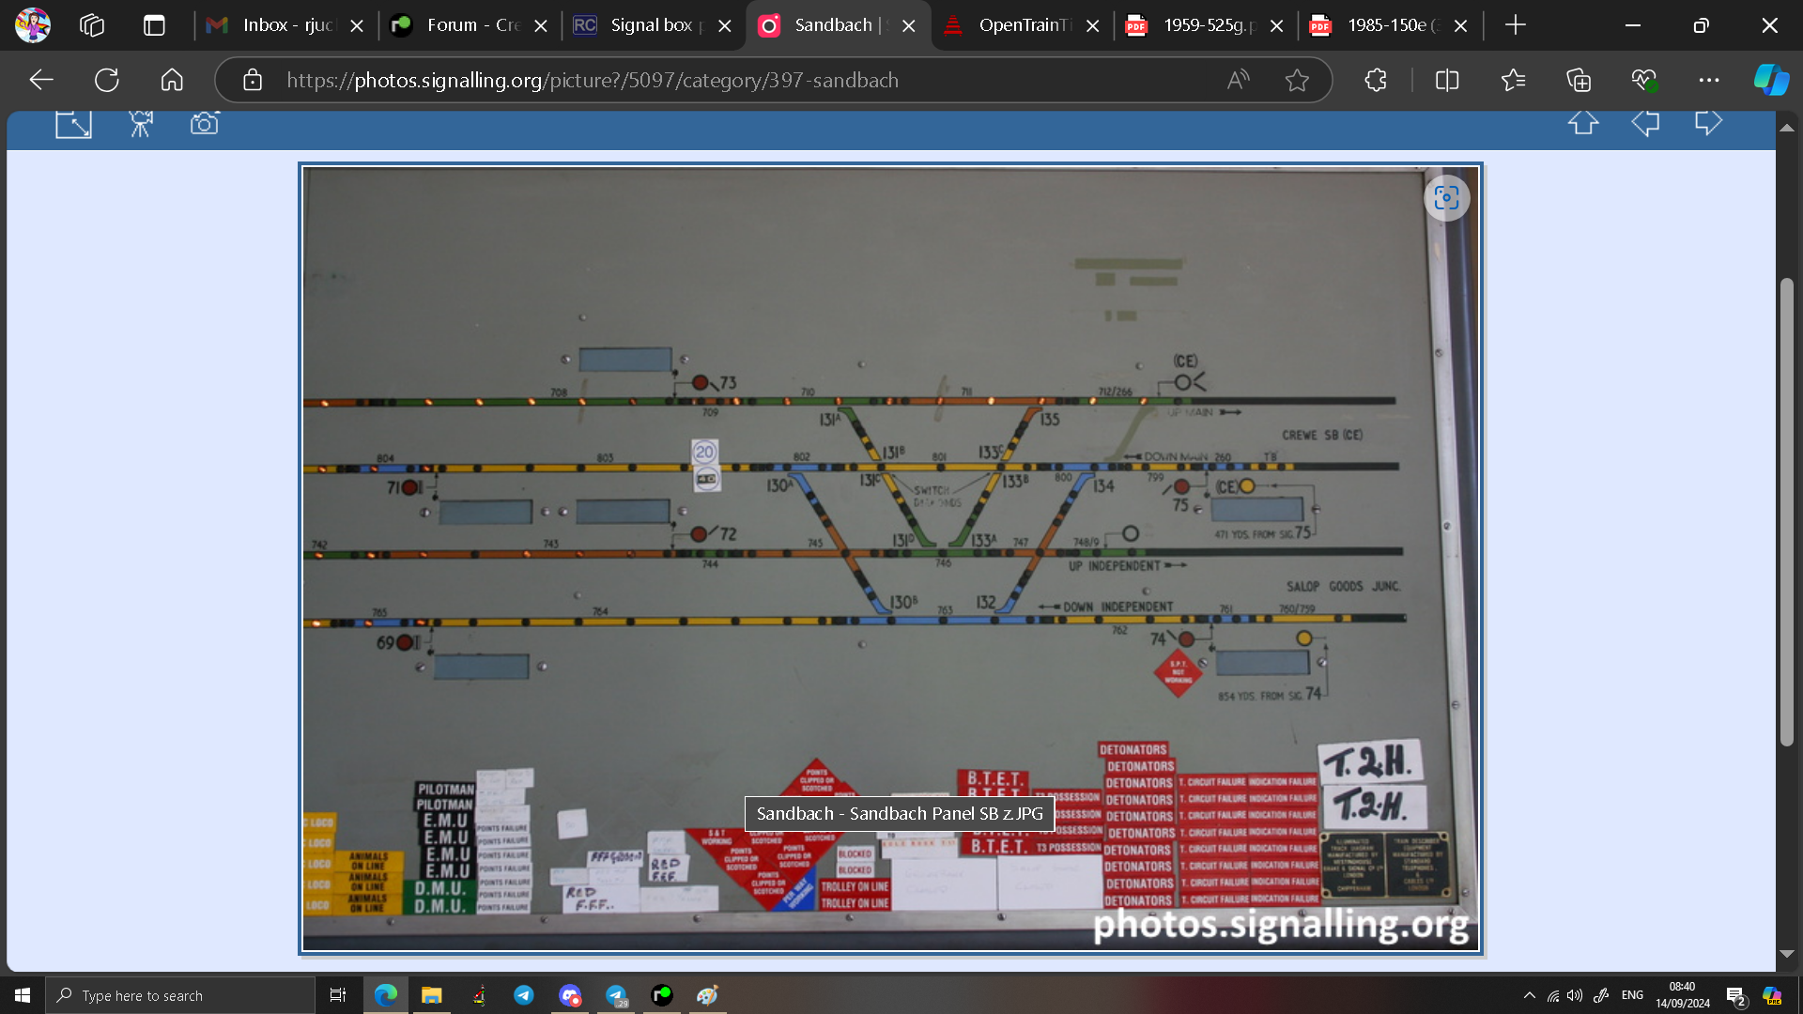Viewport: 1803px width, 1014px height.
Task: Open Collections icon
Action: (x=1579, y=80)
